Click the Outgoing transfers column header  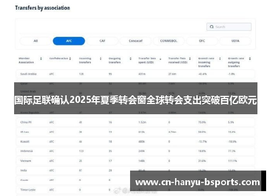(115, 60)
